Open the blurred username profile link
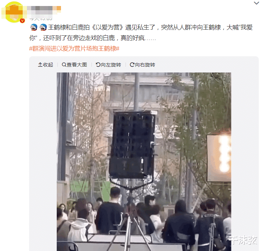Screen dimensions: 262x251 (x=44, y=10)
